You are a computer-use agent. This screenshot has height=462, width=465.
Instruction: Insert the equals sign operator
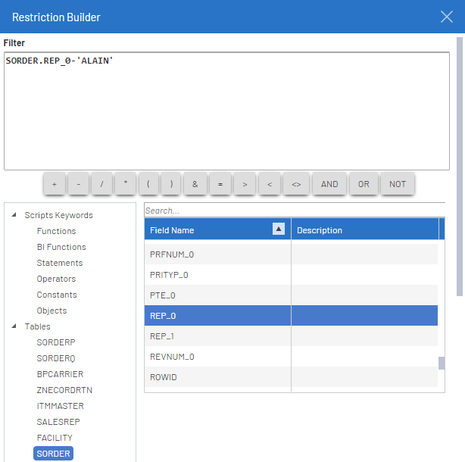click(220, 184)
